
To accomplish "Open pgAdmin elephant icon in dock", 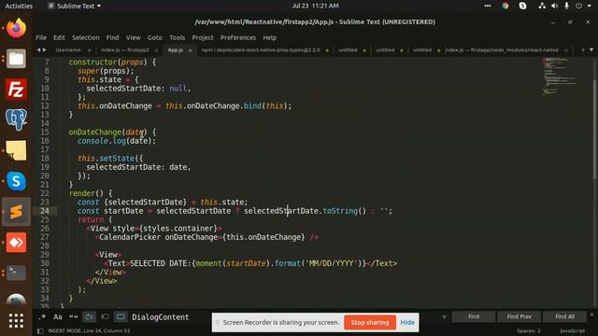I will 16,119.
